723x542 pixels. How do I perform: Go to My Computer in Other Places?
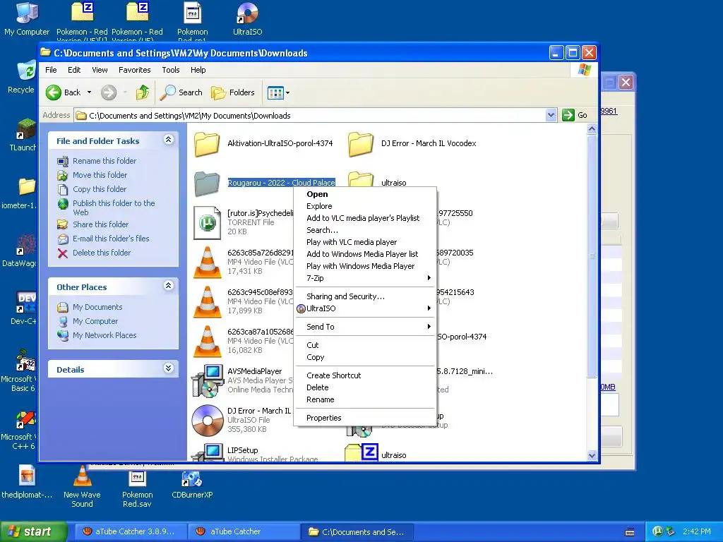(95, 322)
